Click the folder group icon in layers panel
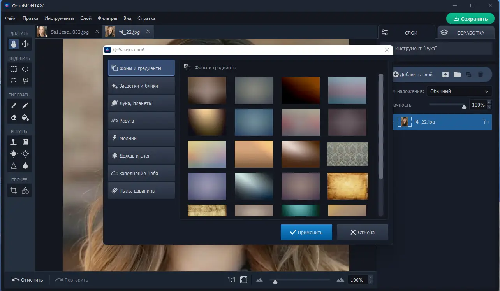The height and width of the screenshot is (291, 500). point(457,74)
